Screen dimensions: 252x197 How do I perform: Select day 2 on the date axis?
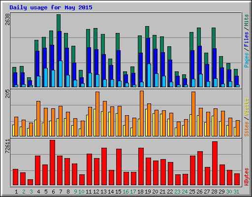24,192
